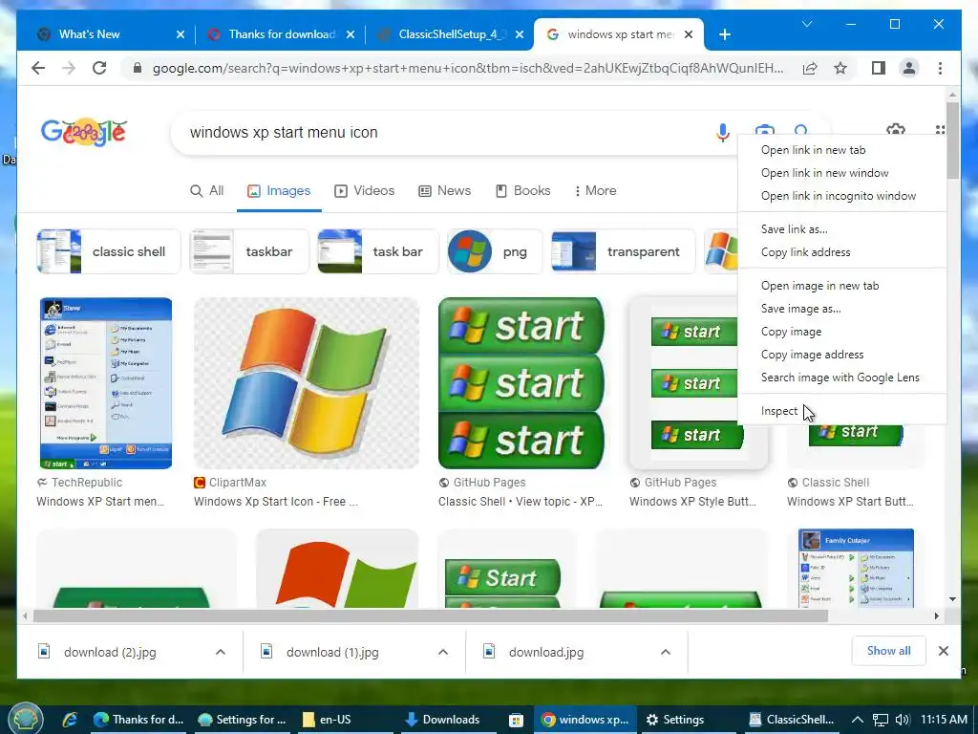Choose Search image with Google Lens
978x734 pixels.
tap(842, 378)
